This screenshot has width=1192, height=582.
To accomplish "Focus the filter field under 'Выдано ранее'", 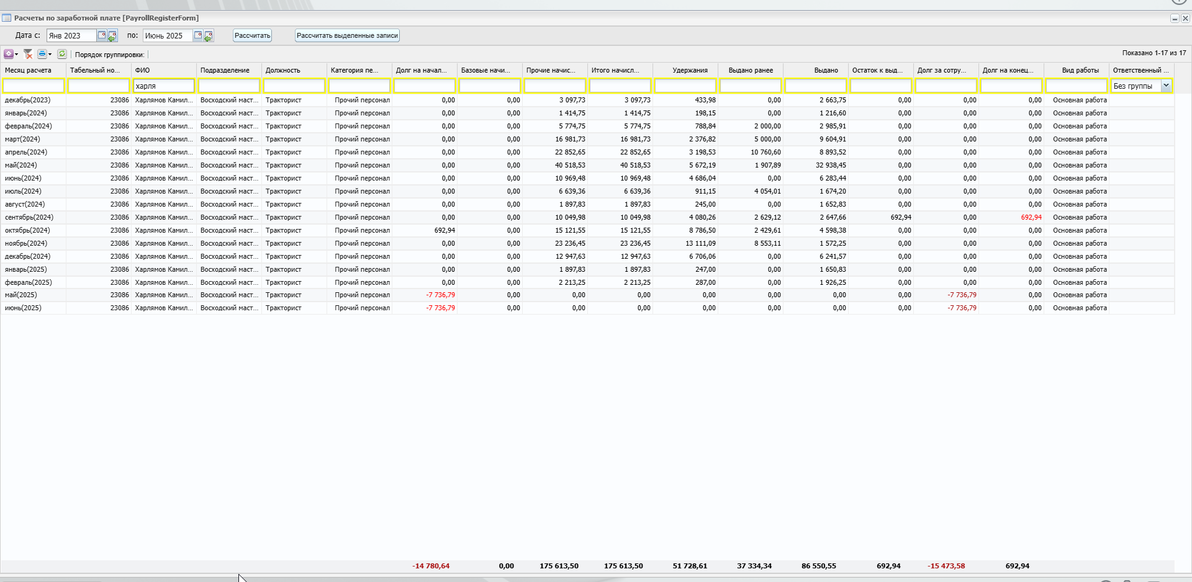I will (x=751, y=86).
